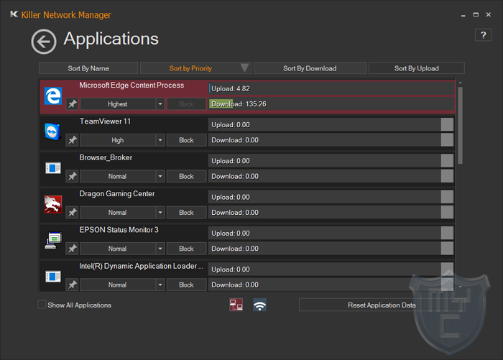This screenshot has height=360, width=503.
Task: Click the Browser_Broker app icon
Action: (x=53, y=168)
